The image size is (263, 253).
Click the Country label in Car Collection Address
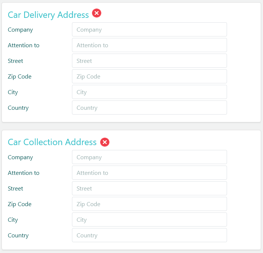[18, 236]
